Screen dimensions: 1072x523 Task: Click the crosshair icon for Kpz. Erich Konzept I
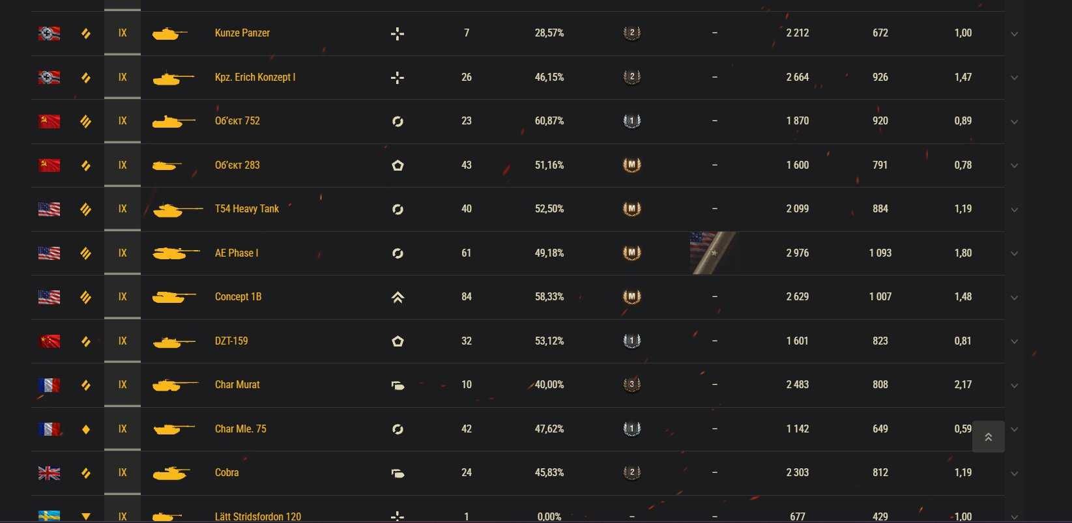tap(398, 78)
